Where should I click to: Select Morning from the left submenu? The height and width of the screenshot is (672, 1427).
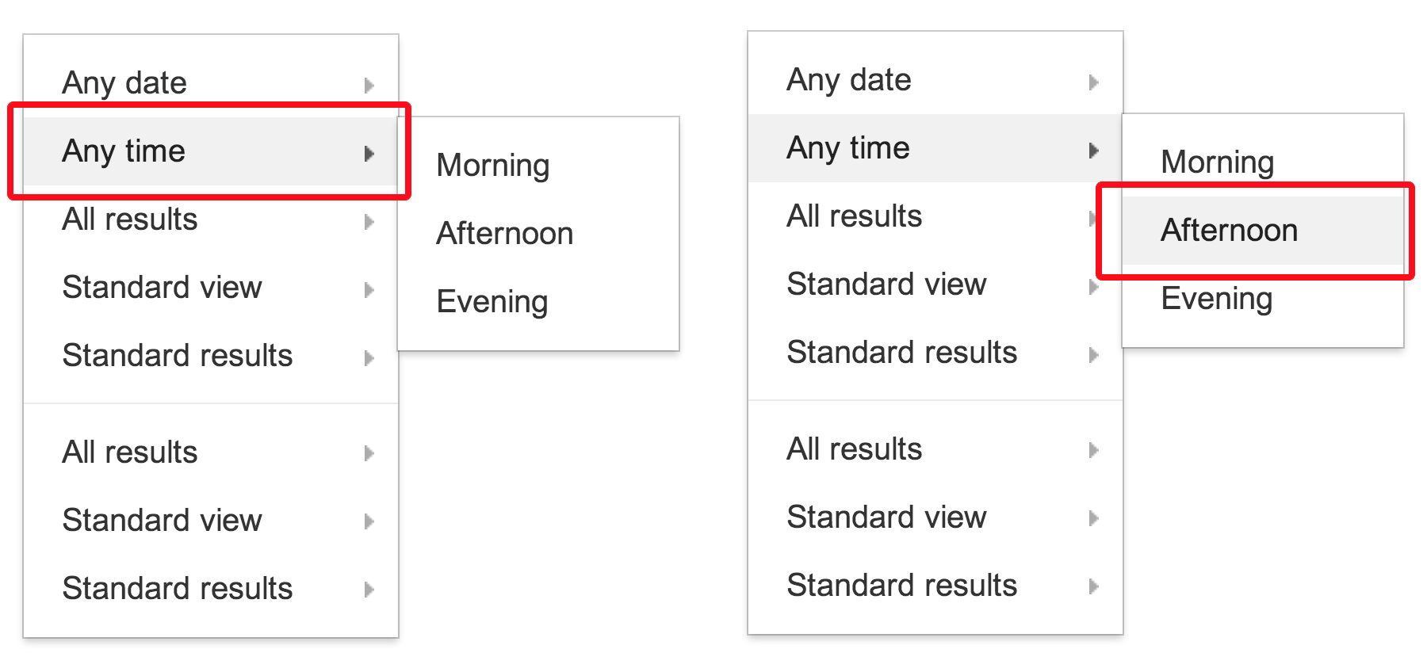click(492, 166)
